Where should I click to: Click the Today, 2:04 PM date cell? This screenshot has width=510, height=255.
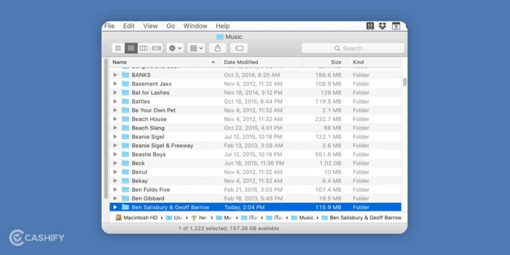point(244,207)
